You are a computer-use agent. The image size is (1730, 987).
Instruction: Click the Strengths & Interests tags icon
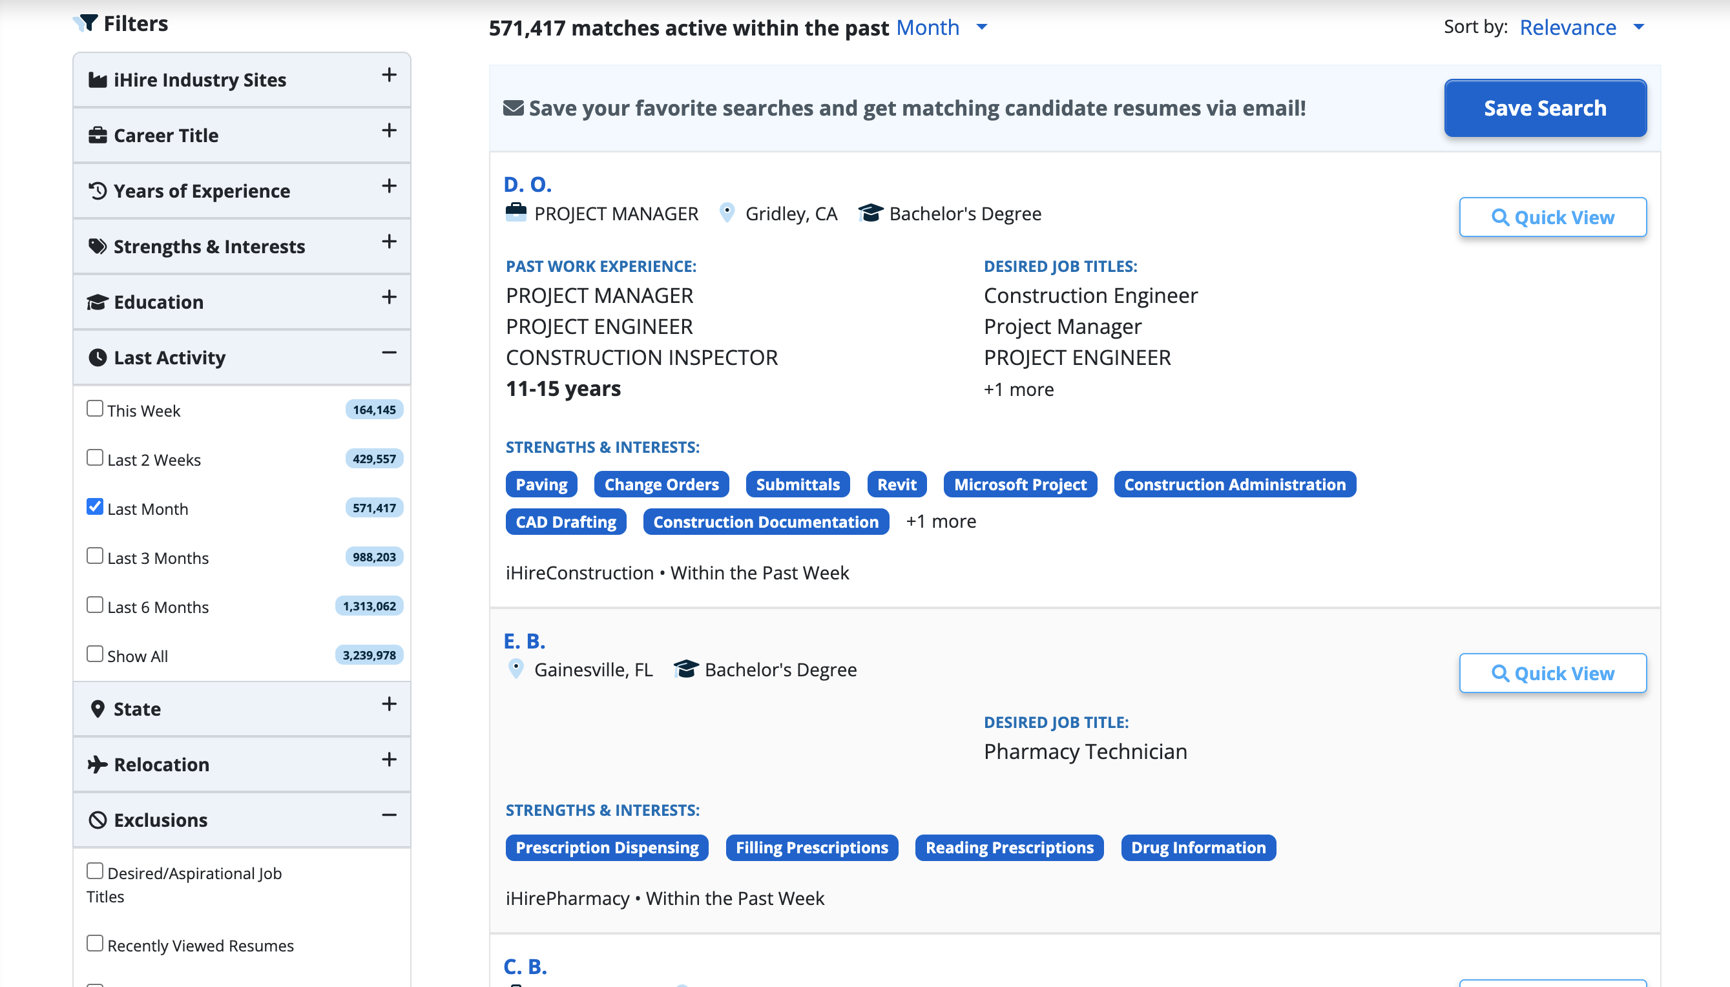[x=98, y=247]
